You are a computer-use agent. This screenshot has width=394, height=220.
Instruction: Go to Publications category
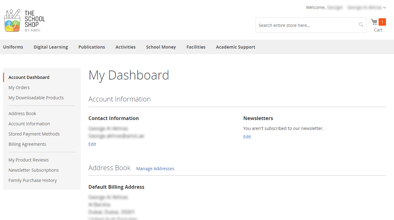point(91,47)
